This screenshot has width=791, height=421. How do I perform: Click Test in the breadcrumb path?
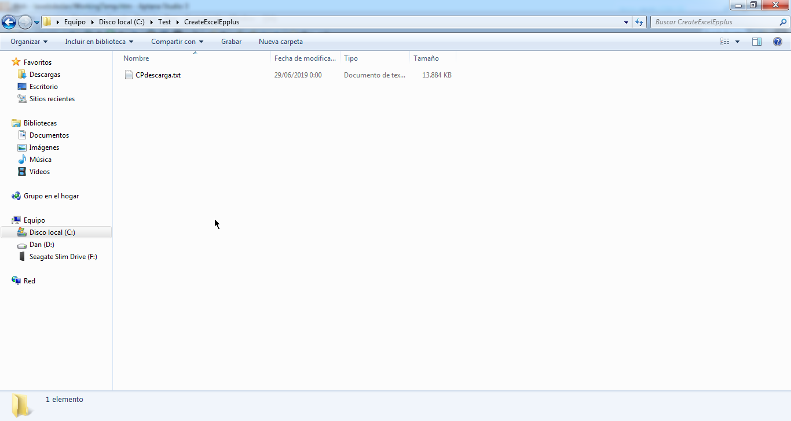tap(164, 22)
